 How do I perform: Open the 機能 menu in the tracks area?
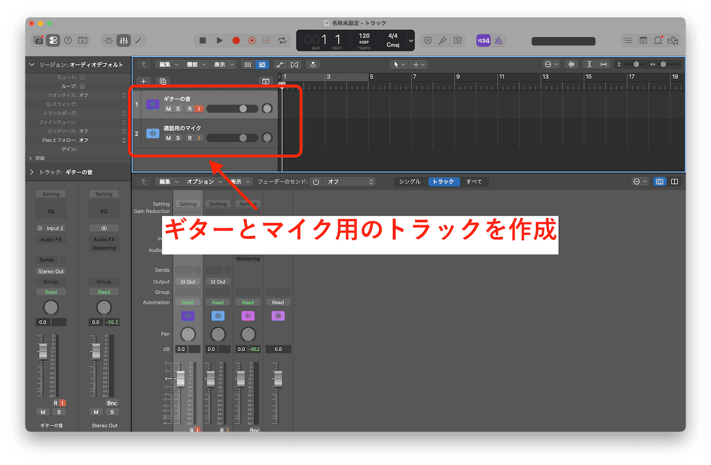196,64
